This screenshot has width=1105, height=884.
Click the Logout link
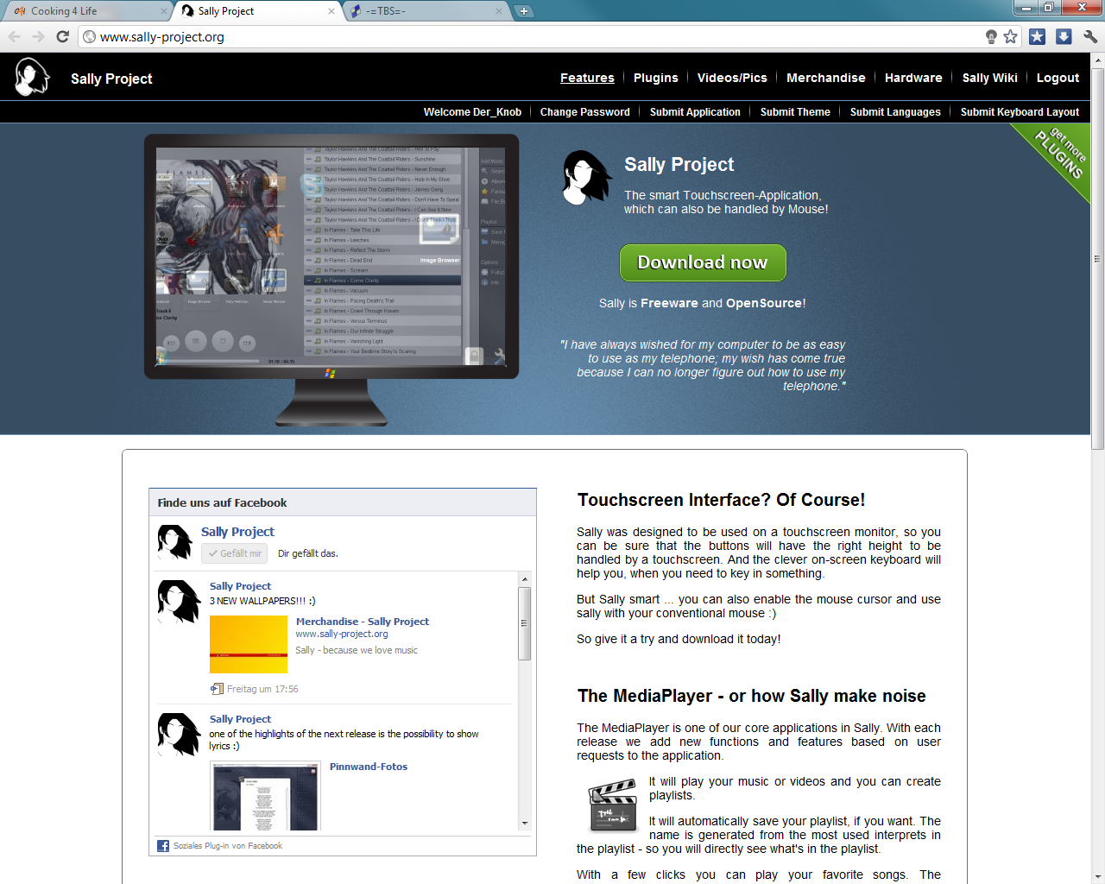point(1058,78)
